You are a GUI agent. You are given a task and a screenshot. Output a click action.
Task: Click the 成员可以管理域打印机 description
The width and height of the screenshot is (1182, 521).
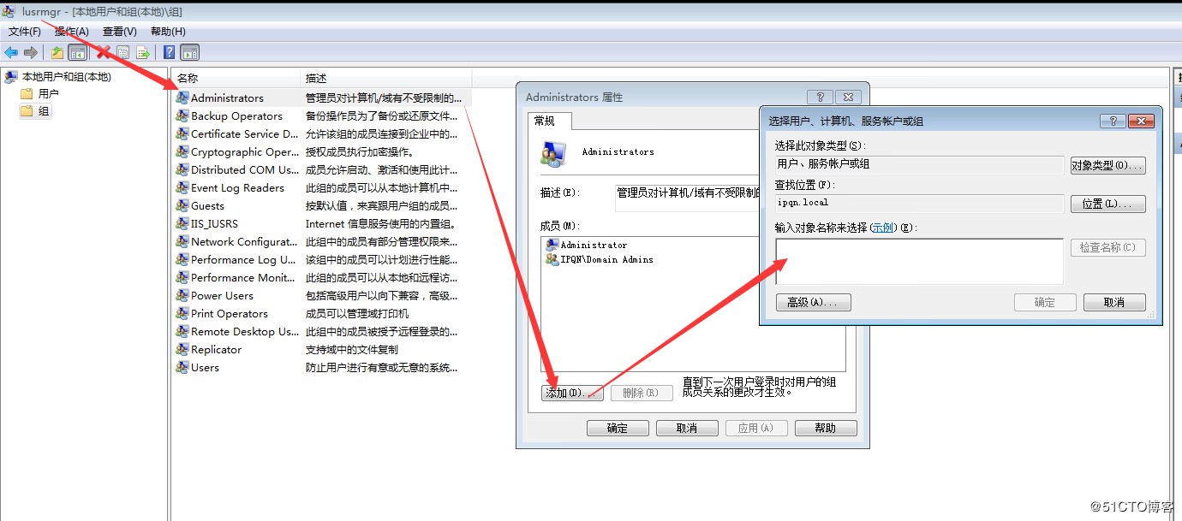point(357,313)
